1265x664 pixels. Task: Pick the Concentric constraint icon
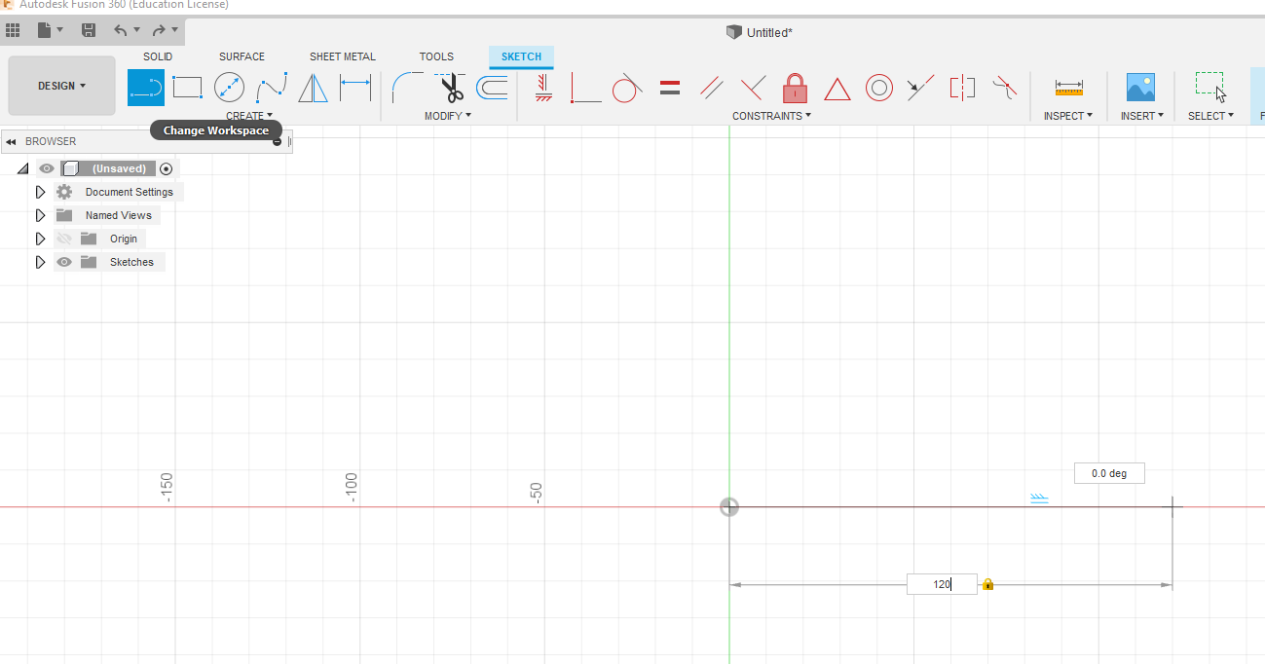(878, 89)
